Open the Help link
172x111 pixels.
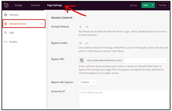(134, 6)
